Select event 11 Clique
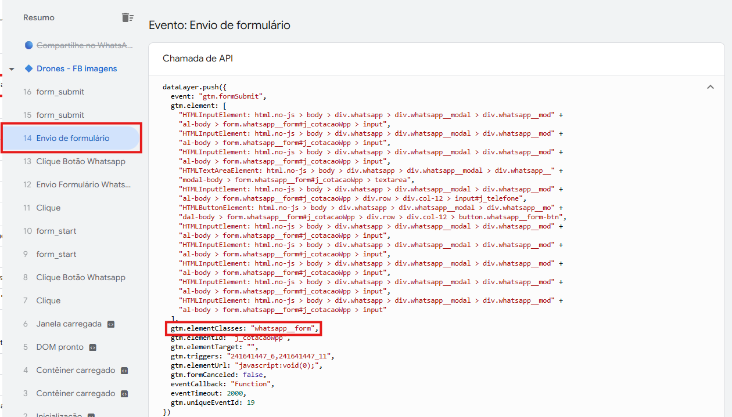Screen dimensions: 732x417 click(x=48, y=208)
